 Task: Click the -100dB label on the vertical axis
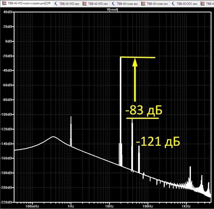pos(6,114)
